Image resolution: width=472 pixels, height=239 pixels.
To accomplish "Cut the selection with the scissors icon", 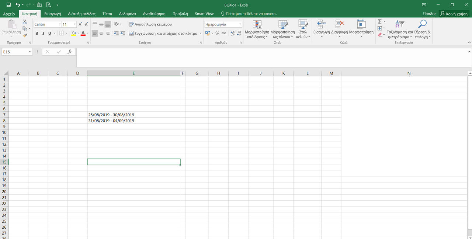I will [25, 22].
